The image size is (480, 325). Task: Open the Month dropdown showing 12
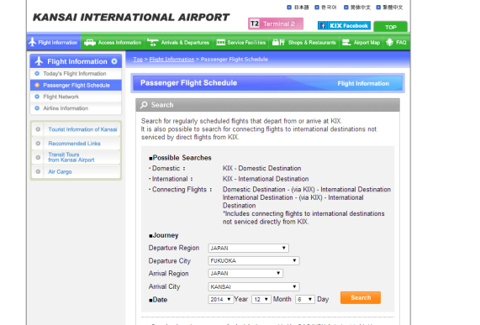coord(261,299)
